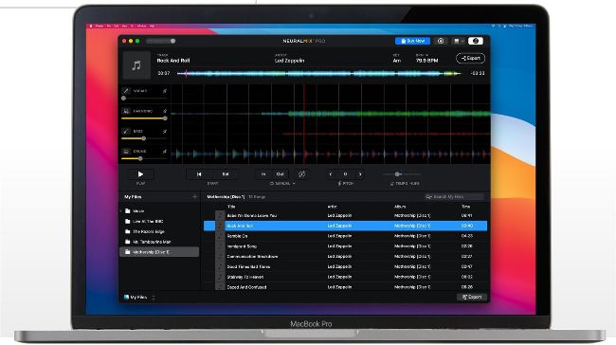The image size is (616, 345).
Task: Open the My Files source dropdown at bottom
Action: [x=139, y=298]
